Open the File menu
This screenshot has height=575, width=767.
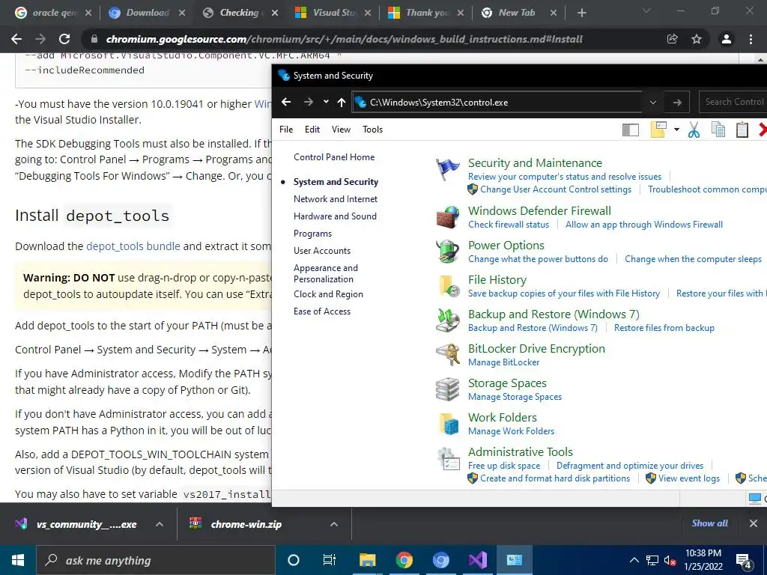tap(286, 130)
